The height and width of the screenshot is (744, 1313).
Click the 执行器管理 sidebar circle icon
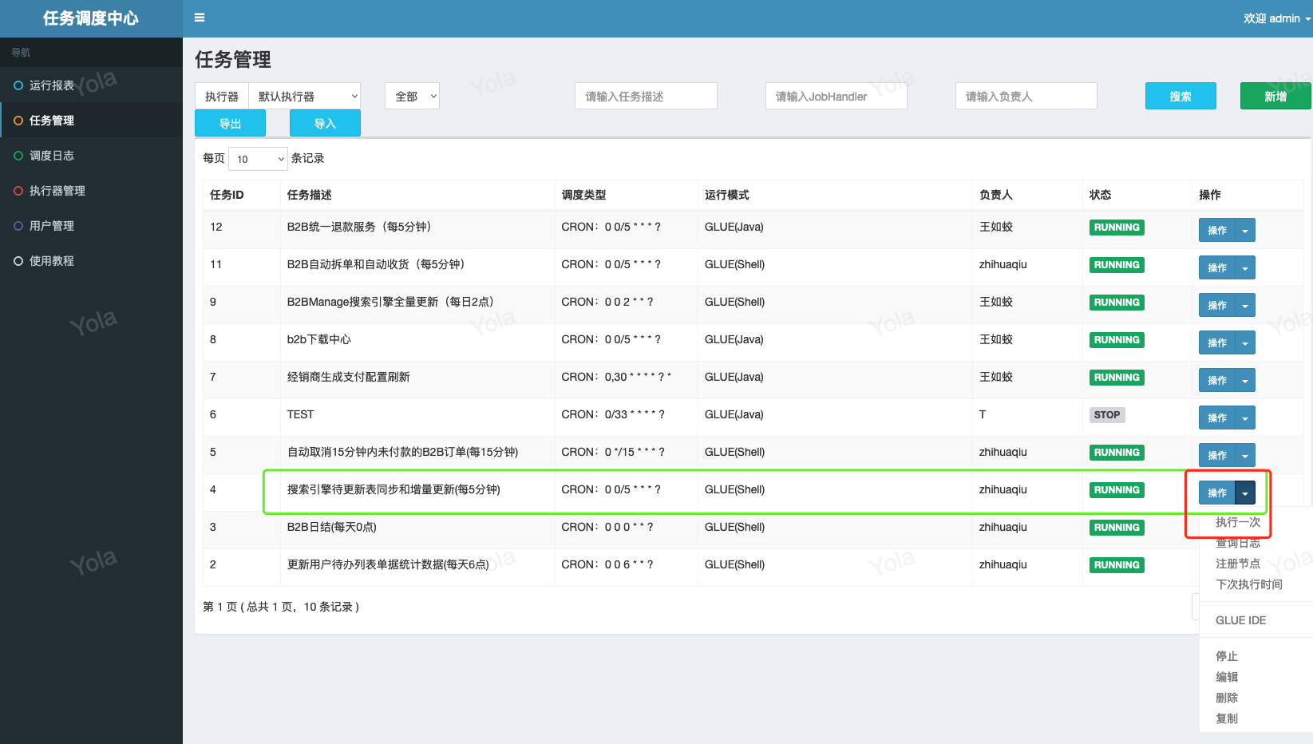pyautogui.click(x=18, y=191)
